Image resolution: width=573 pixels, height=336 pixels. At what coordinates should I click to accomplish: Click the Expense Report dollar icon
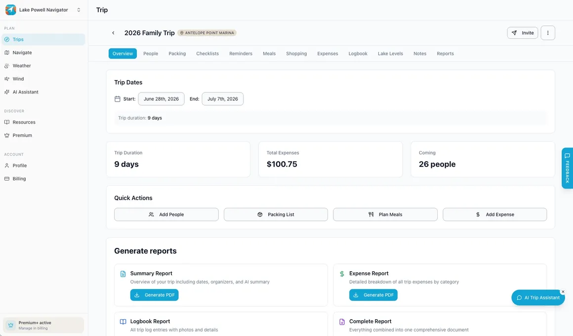point(342,274)
